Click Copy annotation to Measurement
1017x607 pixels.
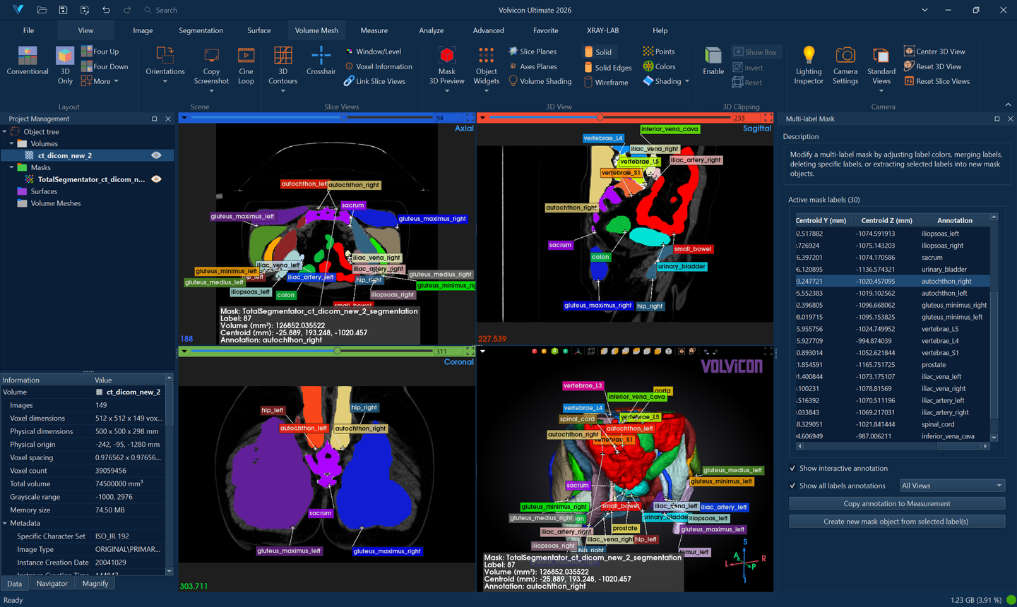(x=897, y=503)
